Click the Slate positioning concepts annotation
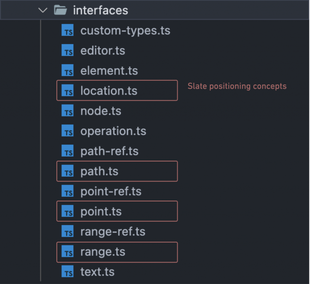Image resolution: width=310 pixels, height=284 pixels. click(x=237, y=86)
